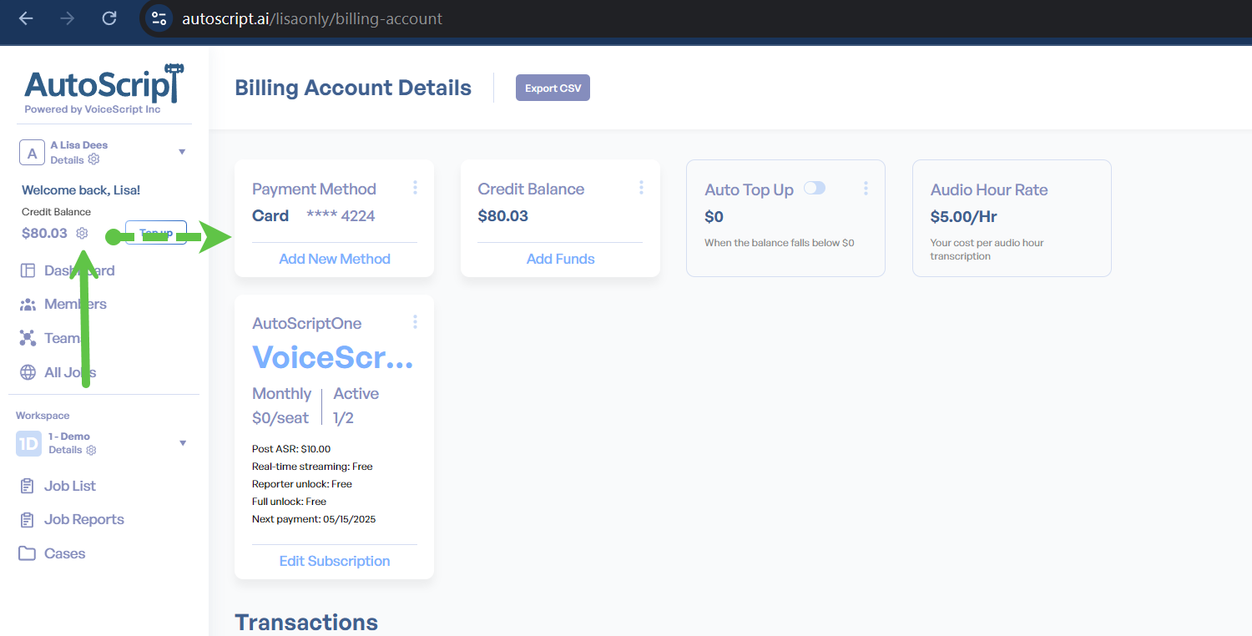Click the Full unlock: Free line
This screenshot has height=636, width=1252.
(x=289, y=502)
